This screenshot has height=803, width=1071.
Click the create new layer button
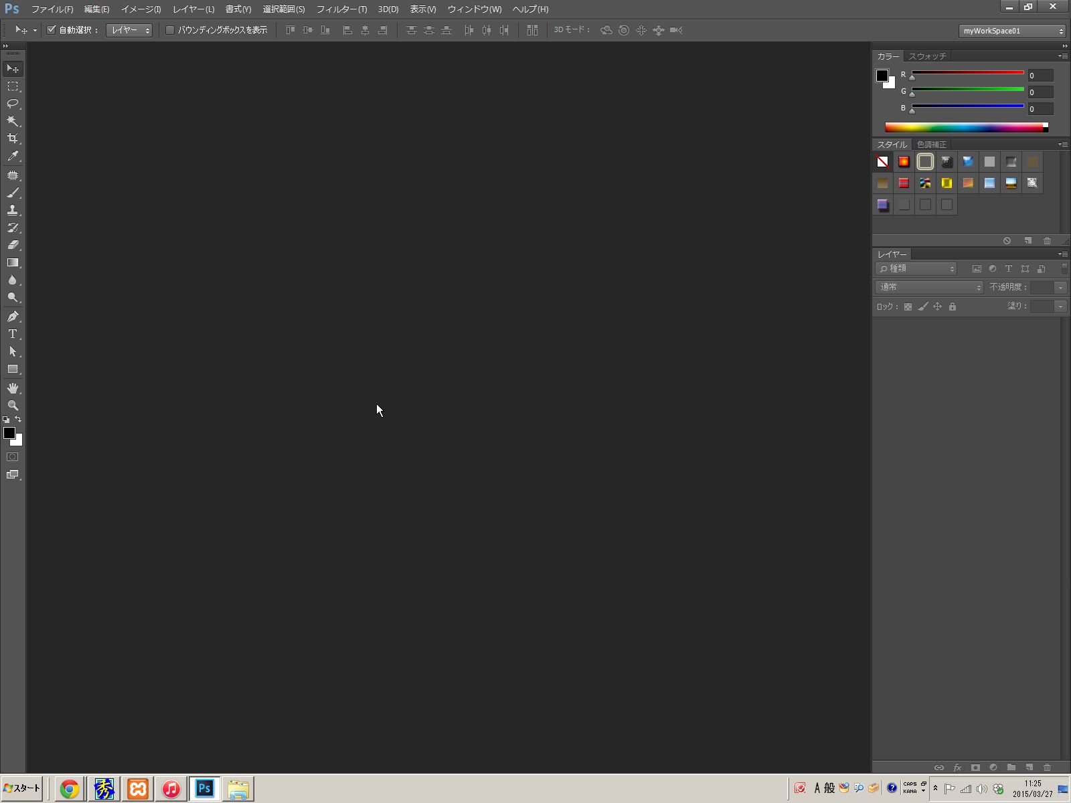click(1029, 768)
